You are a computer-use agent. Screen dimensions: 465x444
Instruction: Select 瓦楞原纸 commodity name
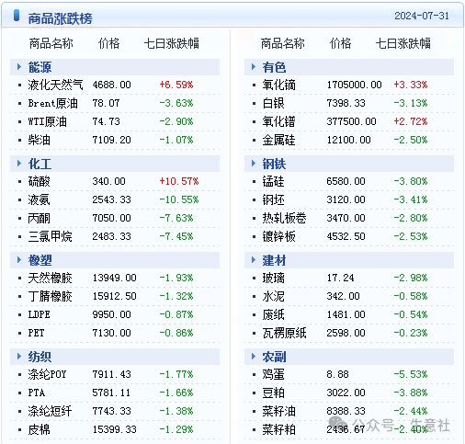coord(284,333)
